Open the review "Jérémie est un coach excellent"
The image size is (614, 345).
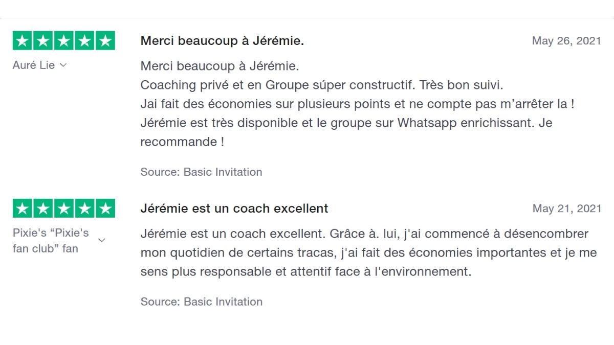coord(234,209)
